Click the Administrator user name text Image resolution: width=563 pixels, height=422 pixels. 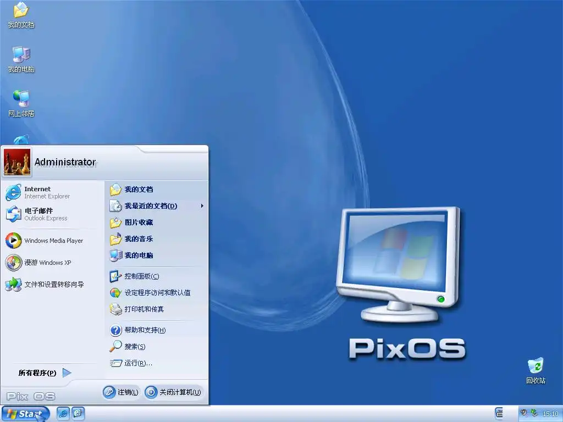(65, 162)
